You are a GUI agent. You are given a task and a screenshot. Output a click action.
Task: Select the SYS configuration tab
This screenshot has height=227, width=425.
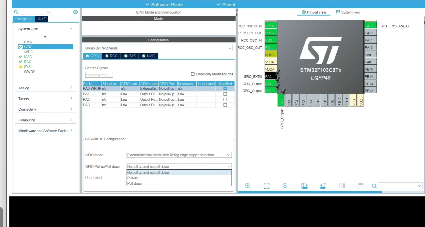130,56
